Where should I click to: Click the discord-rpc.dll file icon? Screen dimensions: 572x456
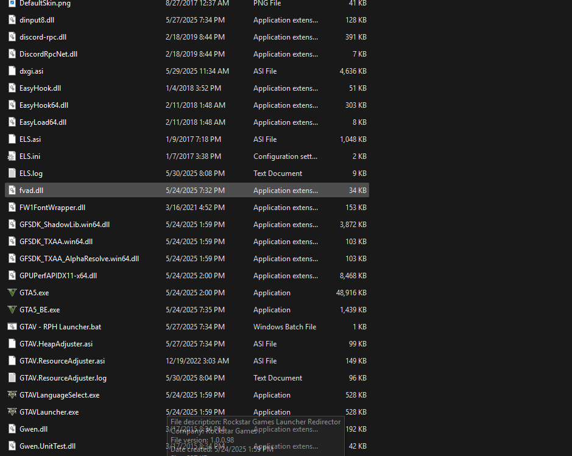click(x=12, y=37)
